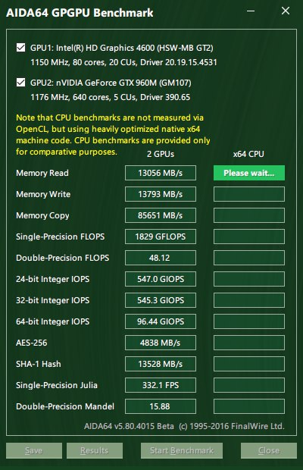
Task: Select the AES-256 4838 MB/s result
Action: point(161,343)
